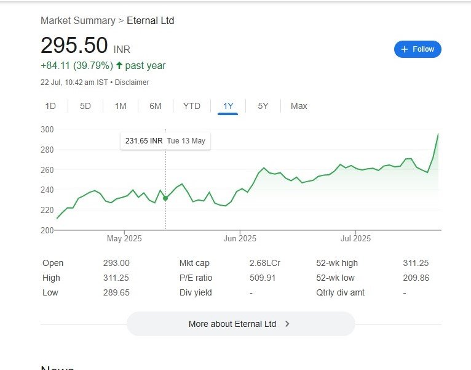Open More about Eternal Ltd
This screenshot has width=471, height=370.
[x=240, y=324]
